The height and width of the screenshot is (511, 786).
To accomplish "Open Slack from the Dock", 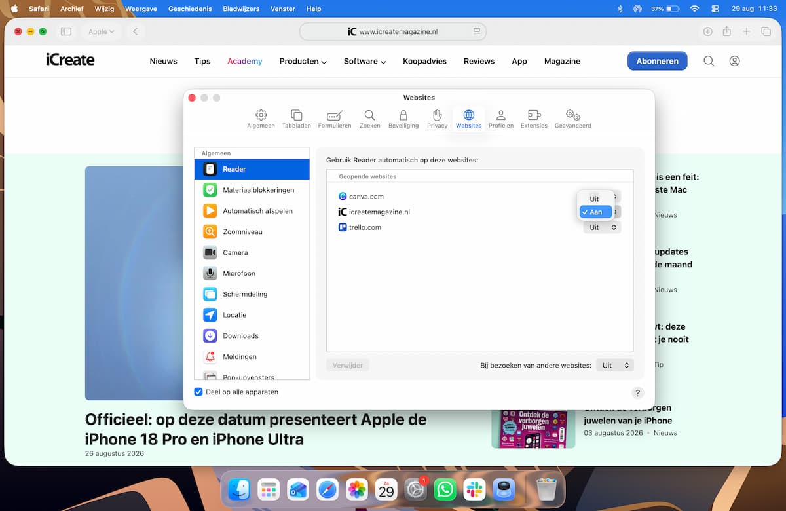I will (x=474, y=489).
